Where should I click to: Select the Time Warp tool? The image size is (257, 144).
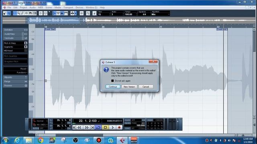pos(35,13)
